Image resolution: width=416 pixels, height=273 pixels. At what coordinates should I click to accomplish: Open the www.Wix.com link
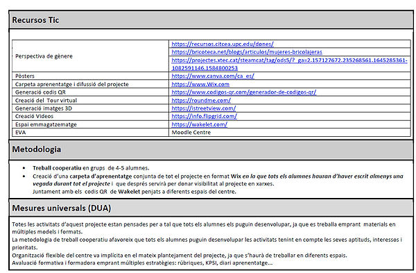200,84
